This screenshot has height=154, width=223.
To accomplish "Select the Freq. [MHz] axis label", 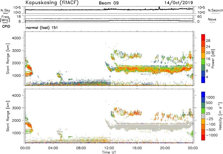I will tap(5, 19).
